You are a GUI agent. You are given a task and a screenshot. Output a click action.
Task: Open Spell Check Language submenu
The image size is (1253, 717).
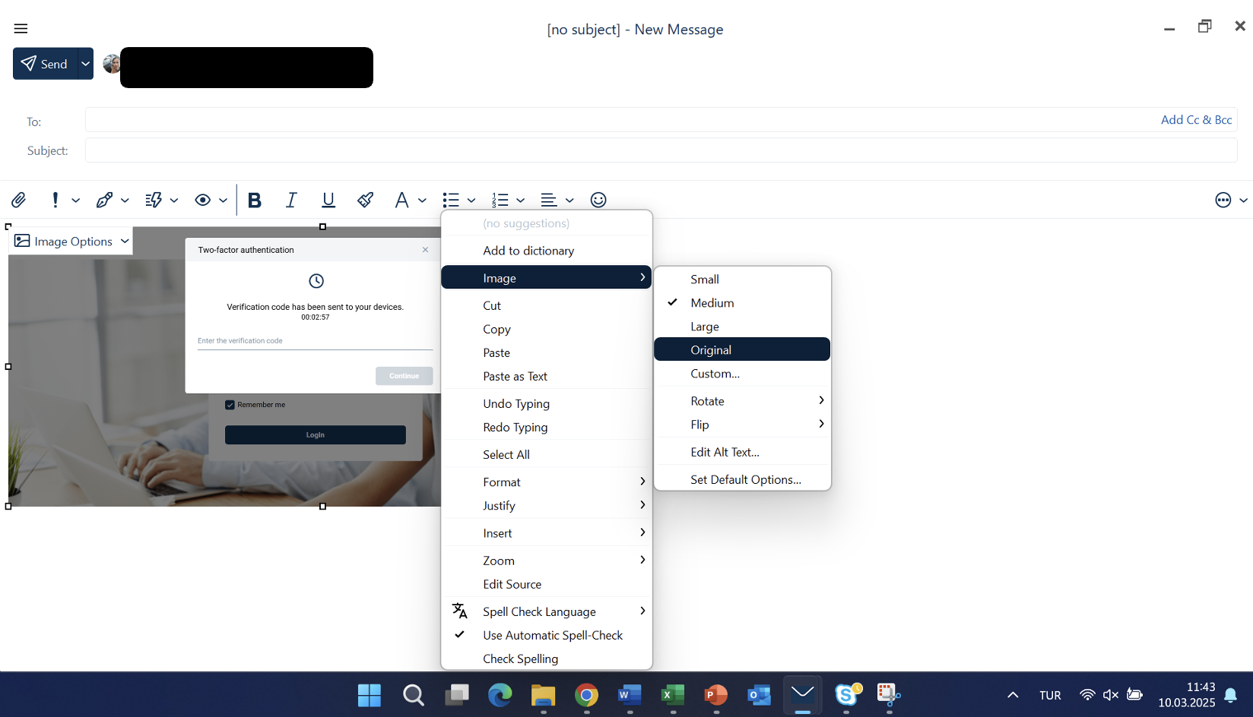point(546,611)
